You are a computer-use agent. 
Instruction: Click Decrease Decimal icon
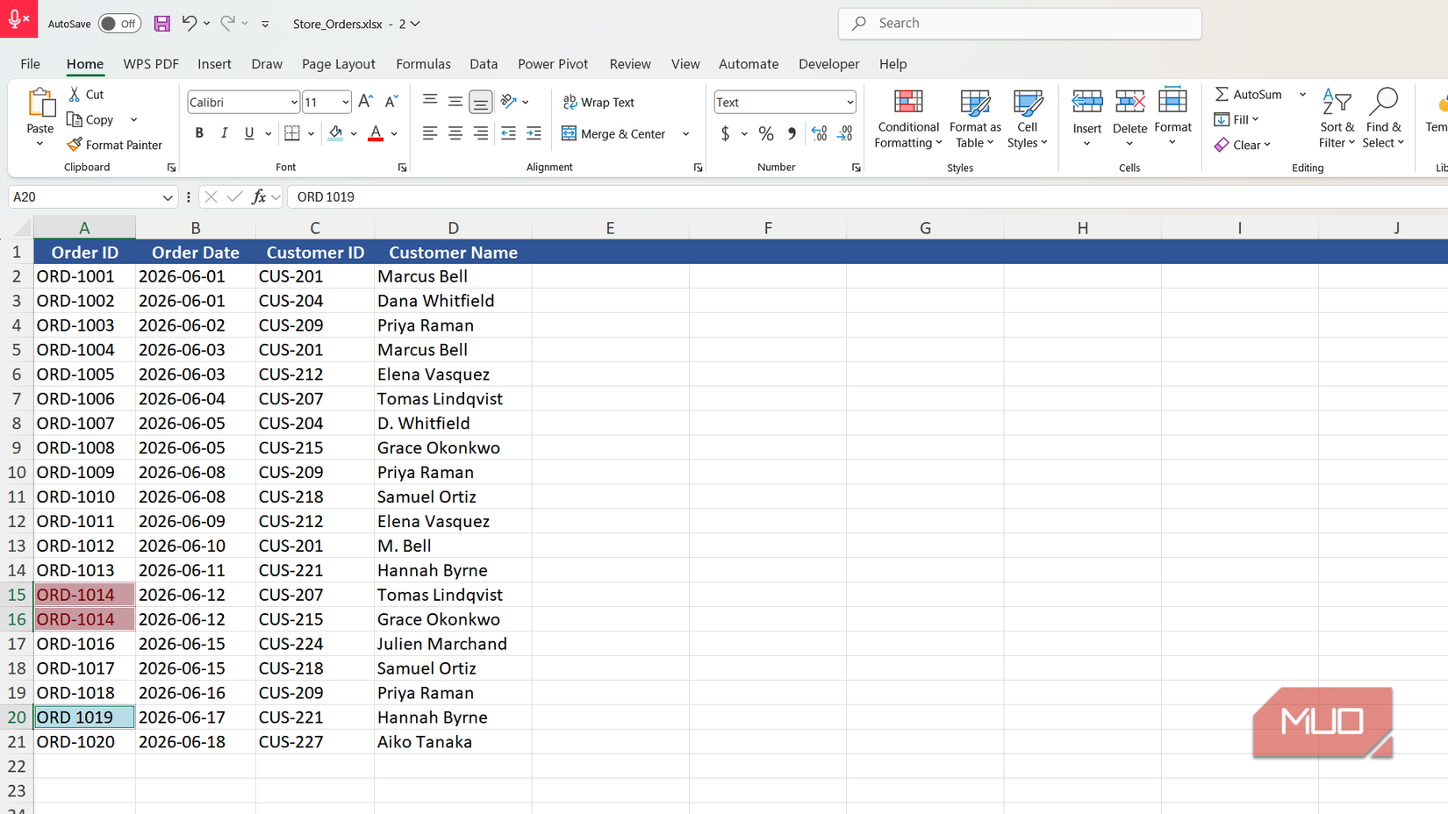844,133
